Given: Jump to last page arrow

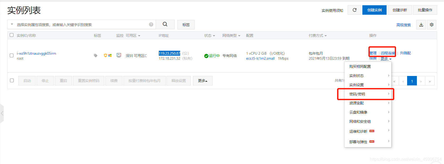Looking at the screenshot, I should [430, 81].
